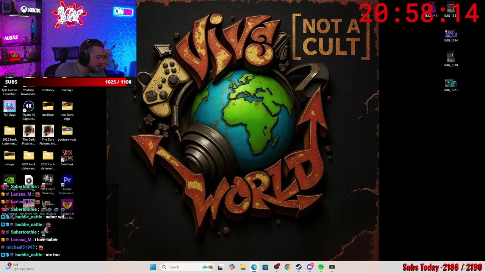Select the 2024 bank statement folder
Screen dimensions: 485x273
pyautogui.click(x=28, y=160)
